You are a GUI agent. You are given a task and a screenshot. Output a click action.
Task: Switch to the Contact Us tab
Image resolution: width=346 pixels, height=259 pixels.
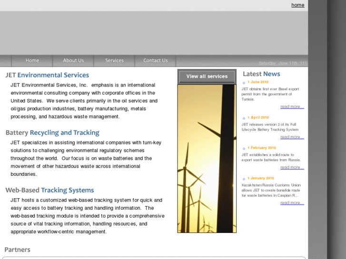tap(155, 60)
